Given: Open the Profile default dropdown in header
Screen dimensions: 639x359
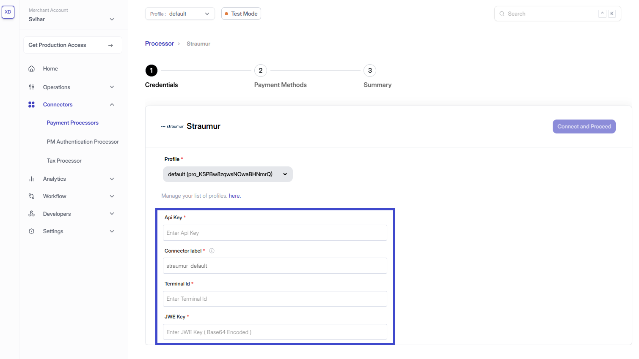Looking at the screenshot, I should 180,14.
